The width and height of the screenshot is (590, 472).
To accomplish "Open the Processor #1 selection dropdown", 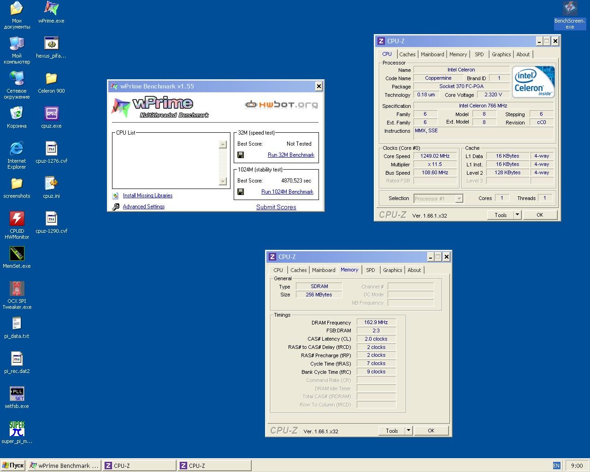I will pos(459,199).
